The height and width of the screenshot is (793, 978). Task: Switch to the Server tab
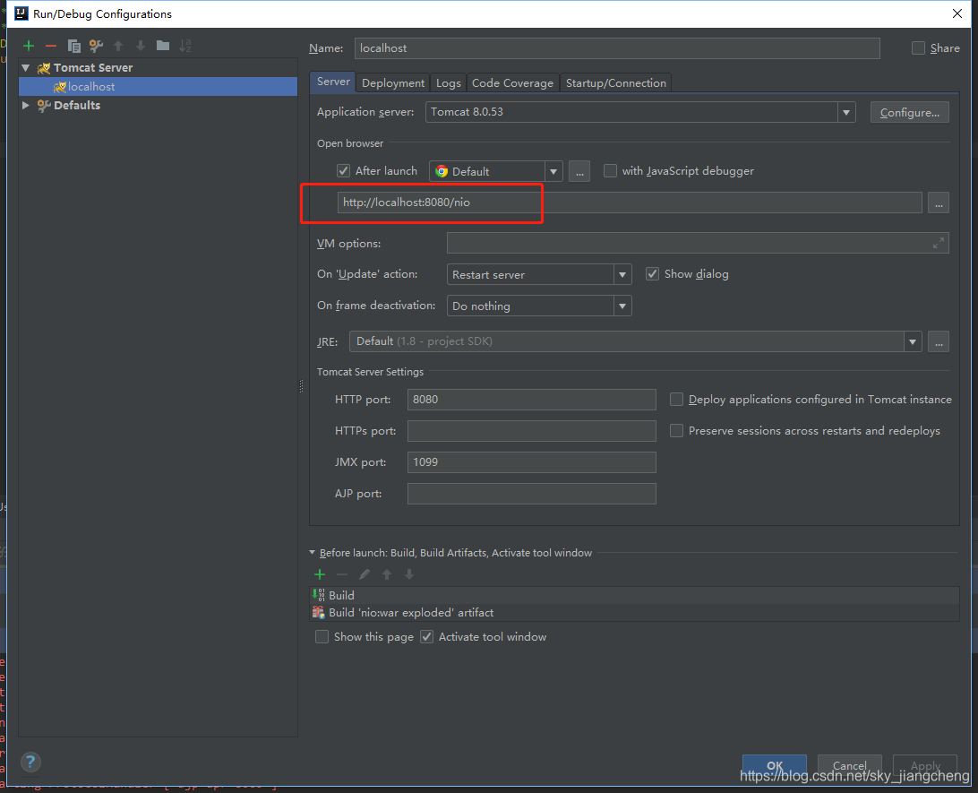coord(333,82)
